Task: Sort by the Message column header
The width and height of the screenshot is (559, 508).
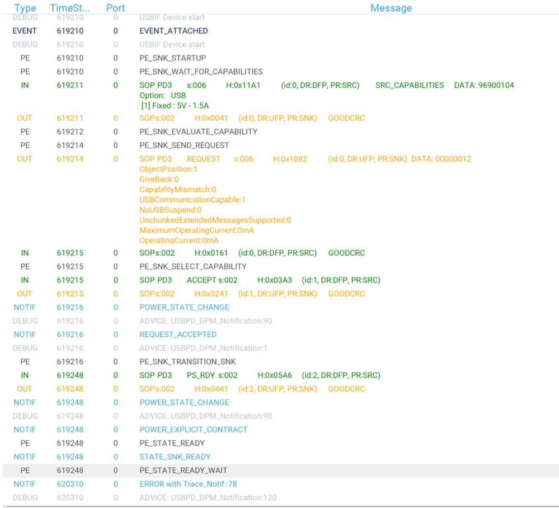Action: click(391, 8)
